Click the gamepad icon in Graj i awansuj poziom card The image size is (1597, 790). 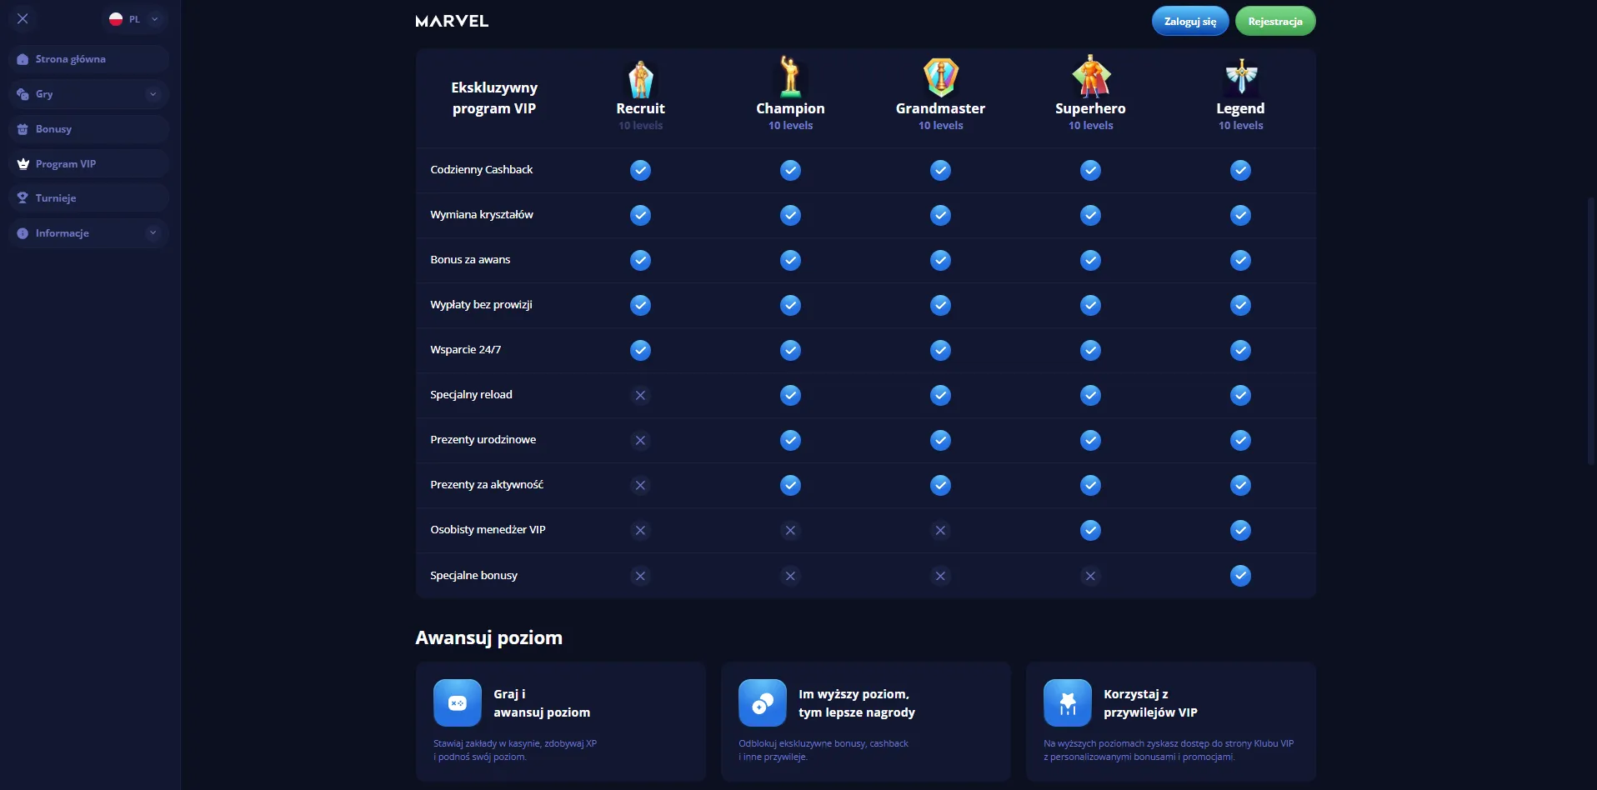click(x=458, y=703)
